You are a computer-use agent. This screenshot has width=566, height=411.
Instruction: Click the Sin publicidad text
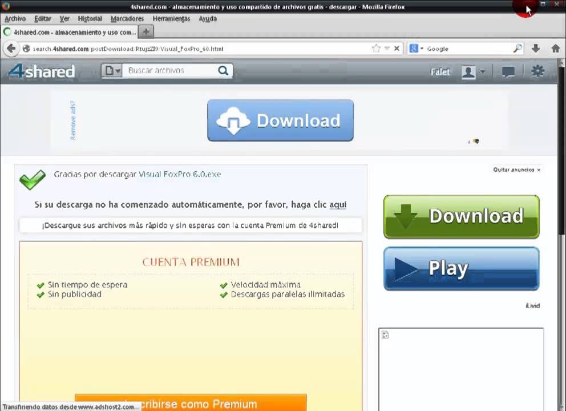pos(74,294)
